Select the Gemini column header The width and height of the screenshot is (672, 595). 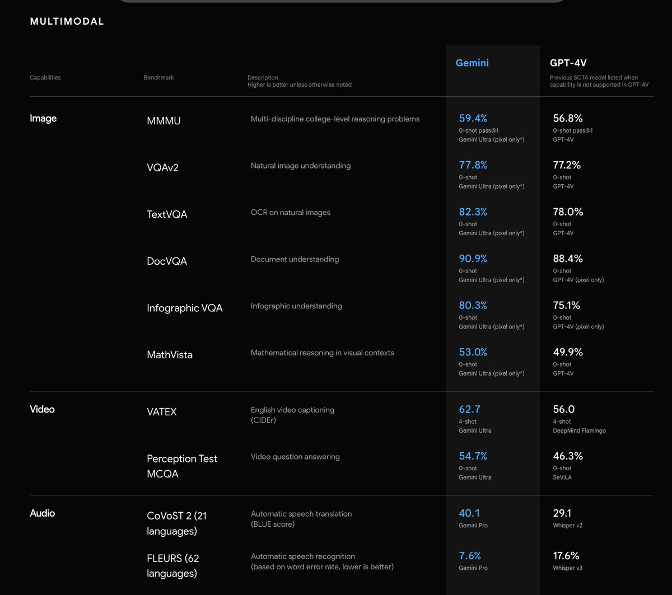point(472,63)
